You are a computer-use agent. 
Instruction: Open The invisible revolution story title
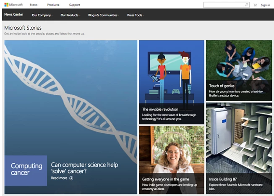click(160, 109)
